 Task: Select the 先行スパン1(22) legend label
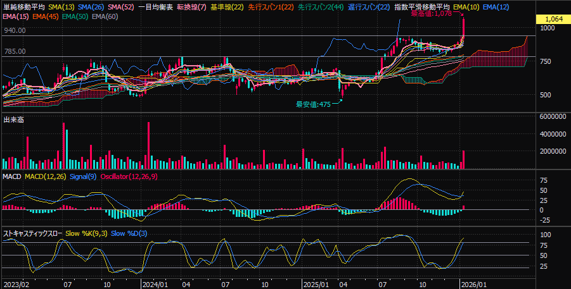pos(271,7)
